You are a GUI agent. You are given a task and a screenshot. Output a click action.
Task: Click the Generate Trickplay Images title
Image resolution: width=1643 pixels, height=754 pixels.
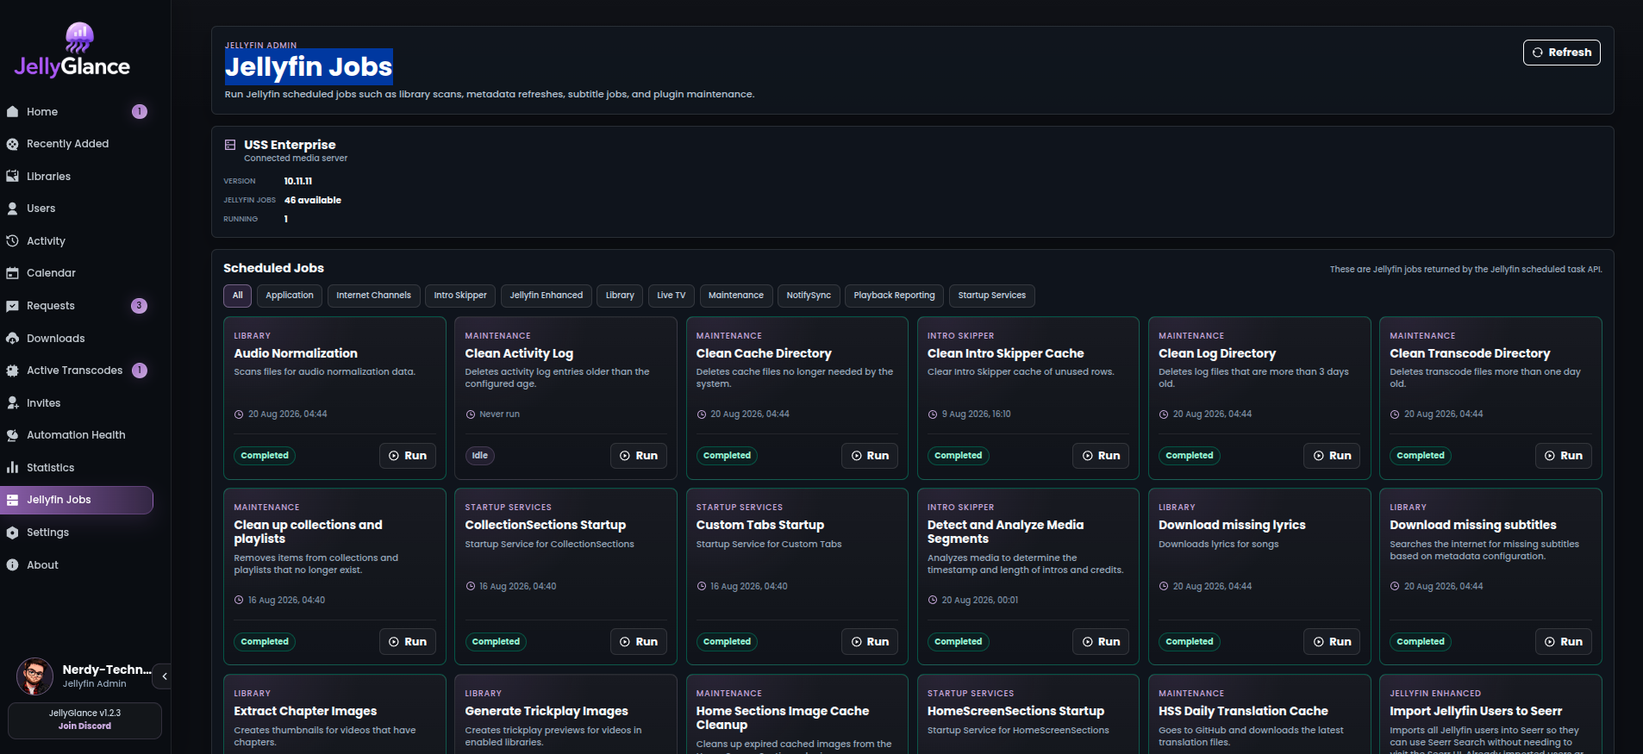click(x=547, y=712)
